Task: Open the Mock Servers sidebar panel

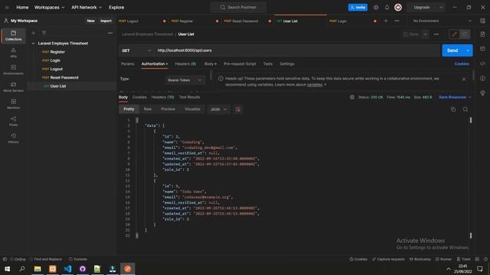Action: click(x=14, y=86)
